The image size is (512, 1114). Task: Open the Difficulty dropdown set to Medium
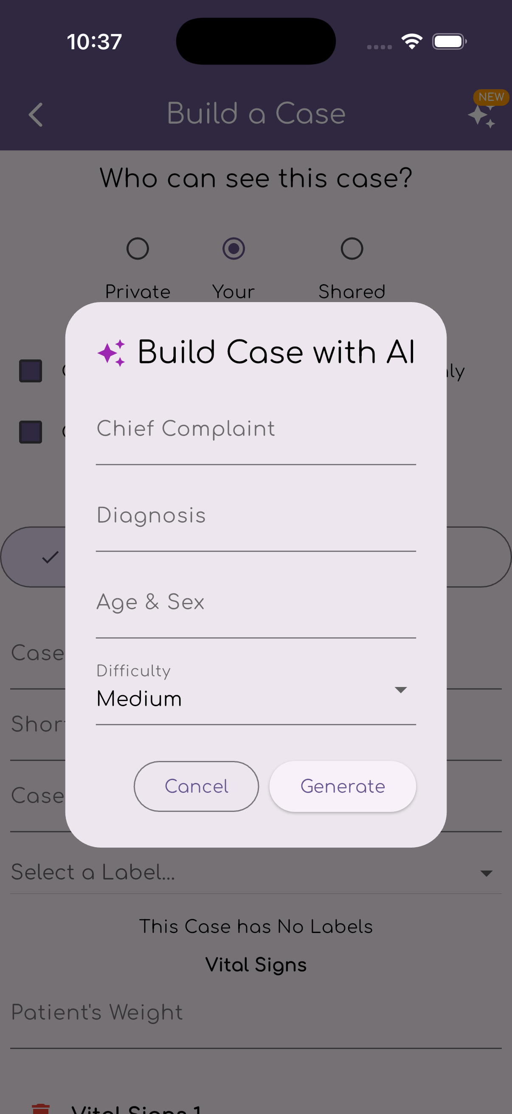pos(255,697)
